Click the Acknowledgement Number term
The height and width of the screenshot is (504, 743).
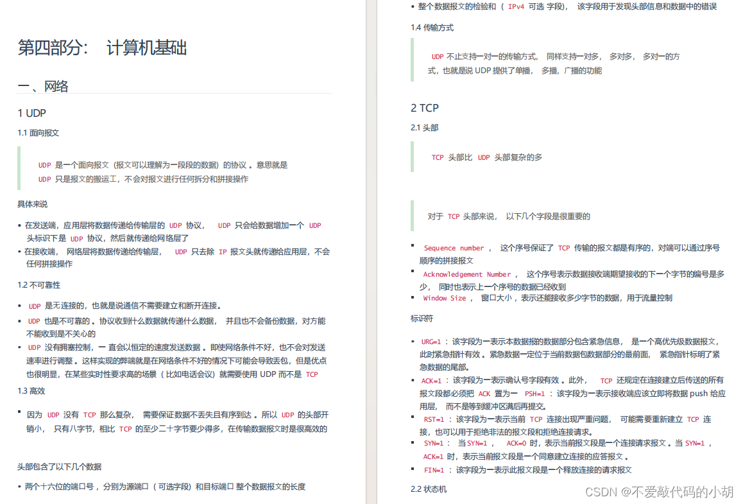coord(466,275)
